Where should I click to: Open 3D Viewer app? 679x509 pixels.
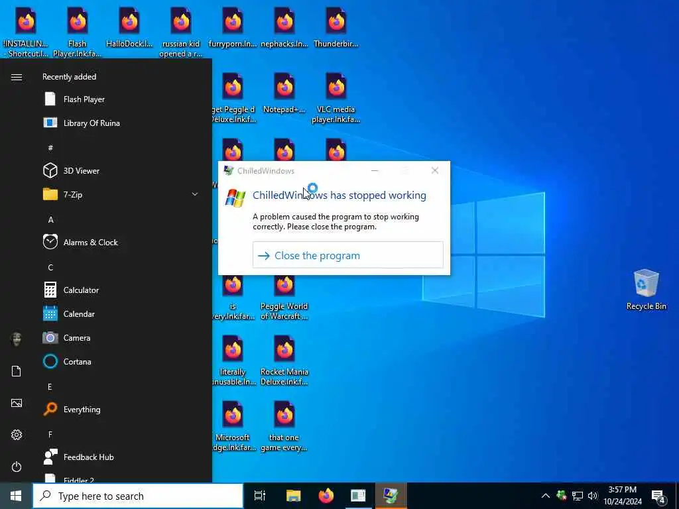click(121, 170)
